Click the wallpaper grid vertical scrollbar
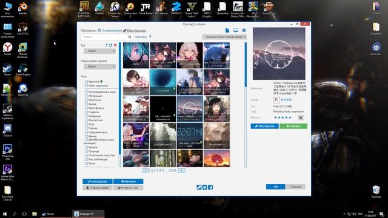 pos(246,105)
